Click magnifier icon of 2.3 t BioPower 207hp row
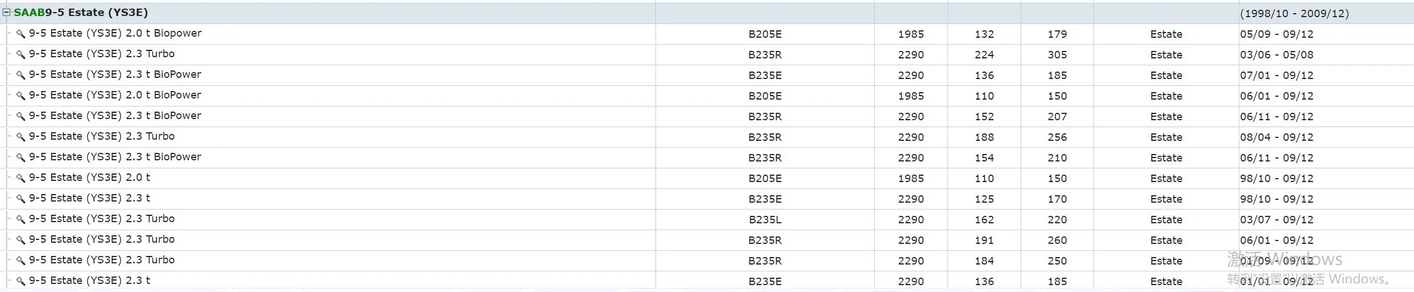 coord(21,116)
